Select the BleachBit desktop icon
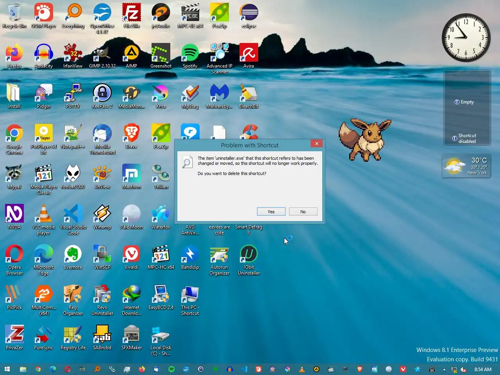 tap(249, 96)
